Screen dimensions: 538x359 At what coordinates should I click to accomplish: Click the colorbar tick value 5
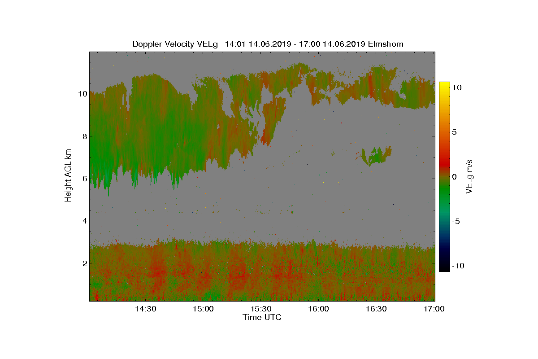point(454,132)
